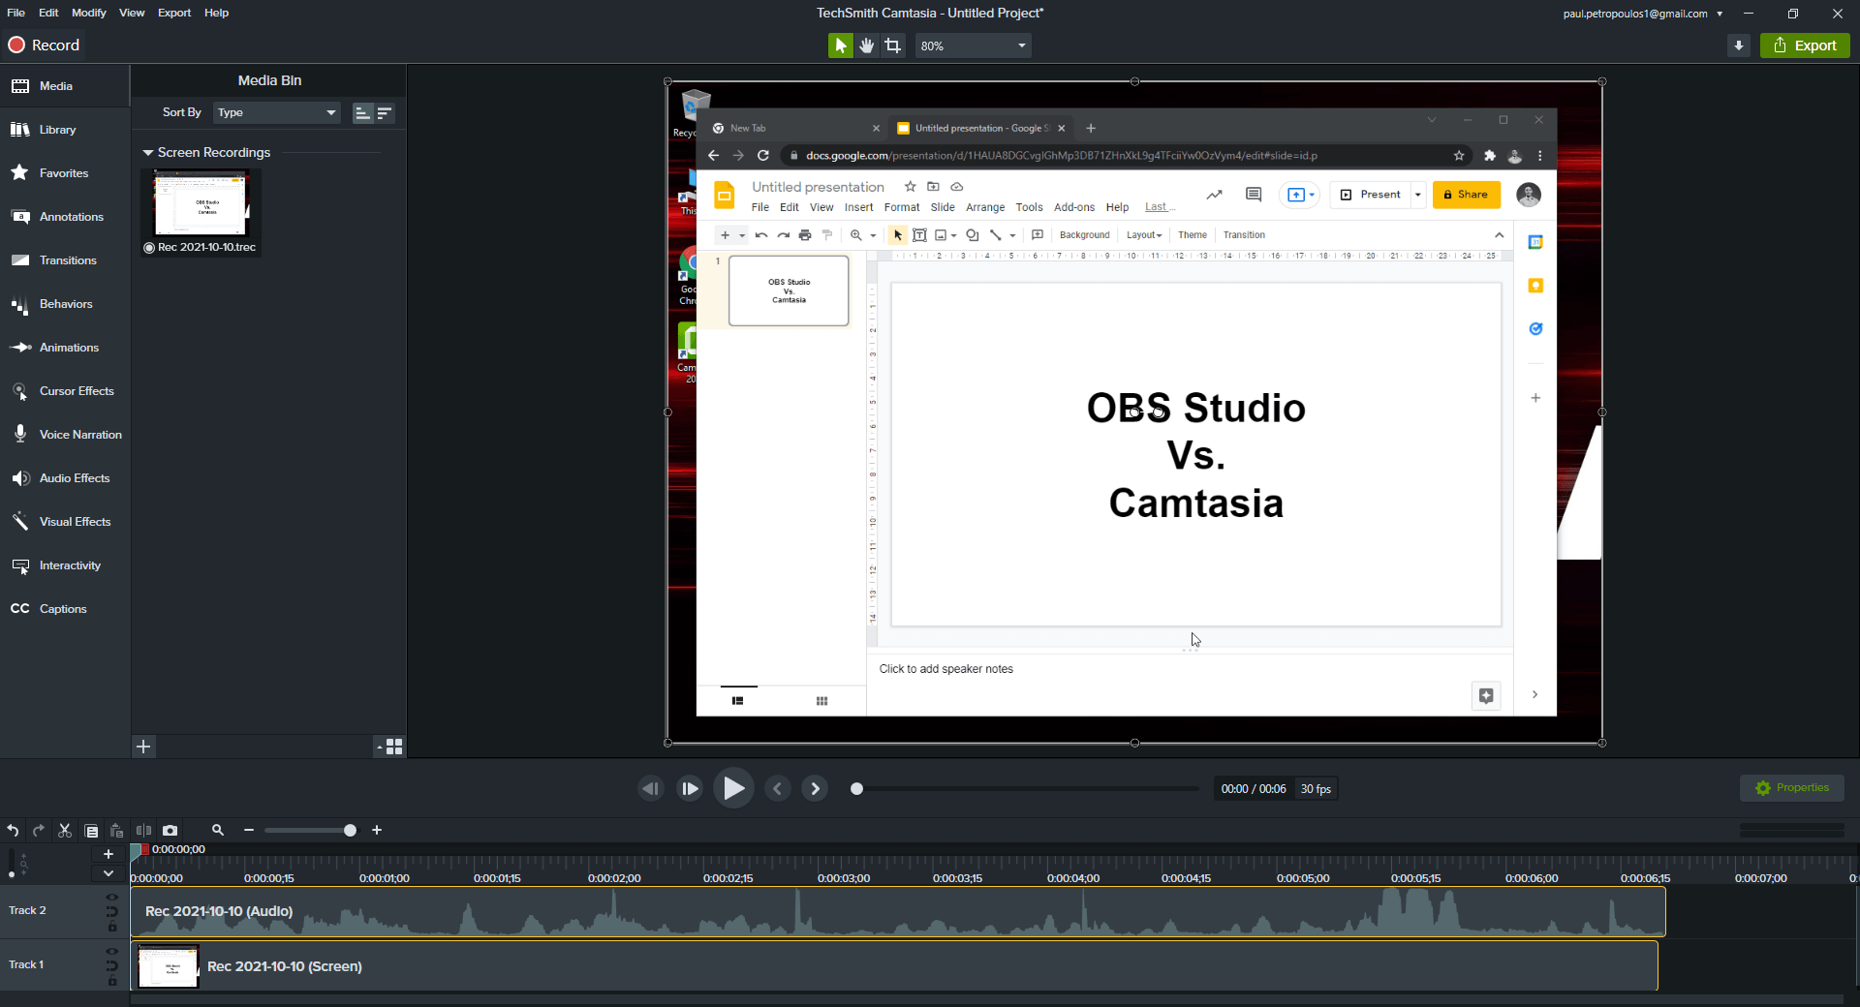Open the Edit menu

(x=48, y=13)
